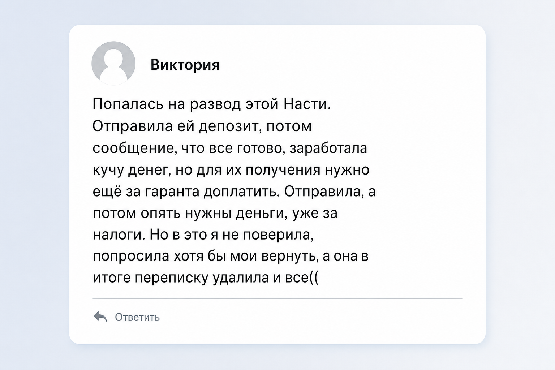Click the word поверила in the comment
This screenshot has width=555, height=370.
278,235
